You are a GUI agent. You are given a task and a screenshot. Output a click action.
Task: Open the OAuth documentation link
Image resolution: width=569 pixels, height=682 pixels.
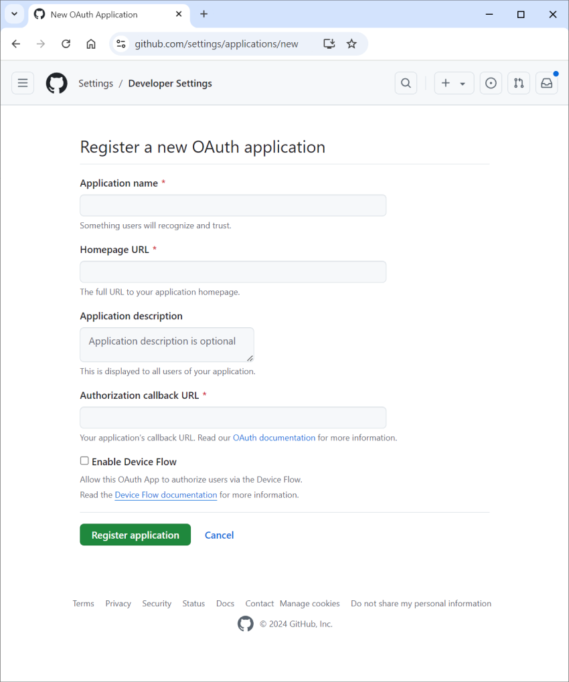pyautogui.click(x=274, y=437)
